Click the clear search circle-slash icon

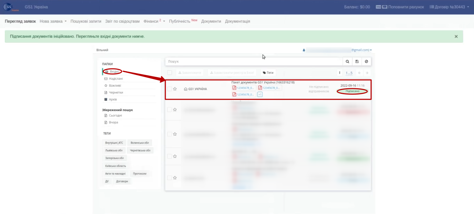366,61
